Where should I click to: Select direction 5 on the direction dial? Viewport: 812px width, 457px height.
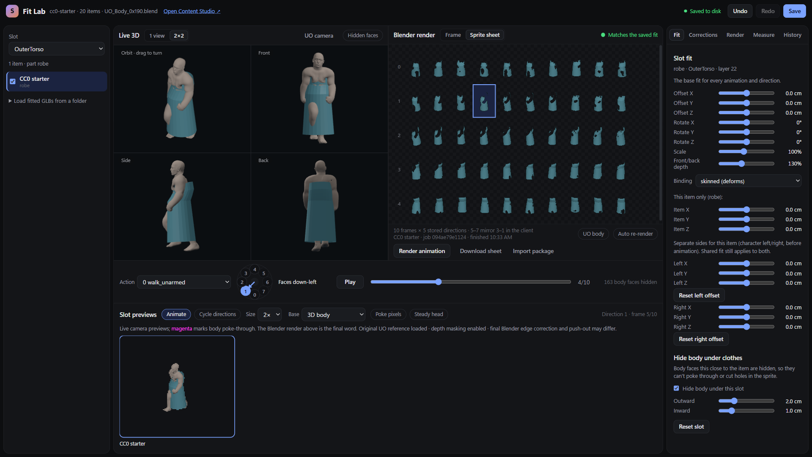(263, 273)
